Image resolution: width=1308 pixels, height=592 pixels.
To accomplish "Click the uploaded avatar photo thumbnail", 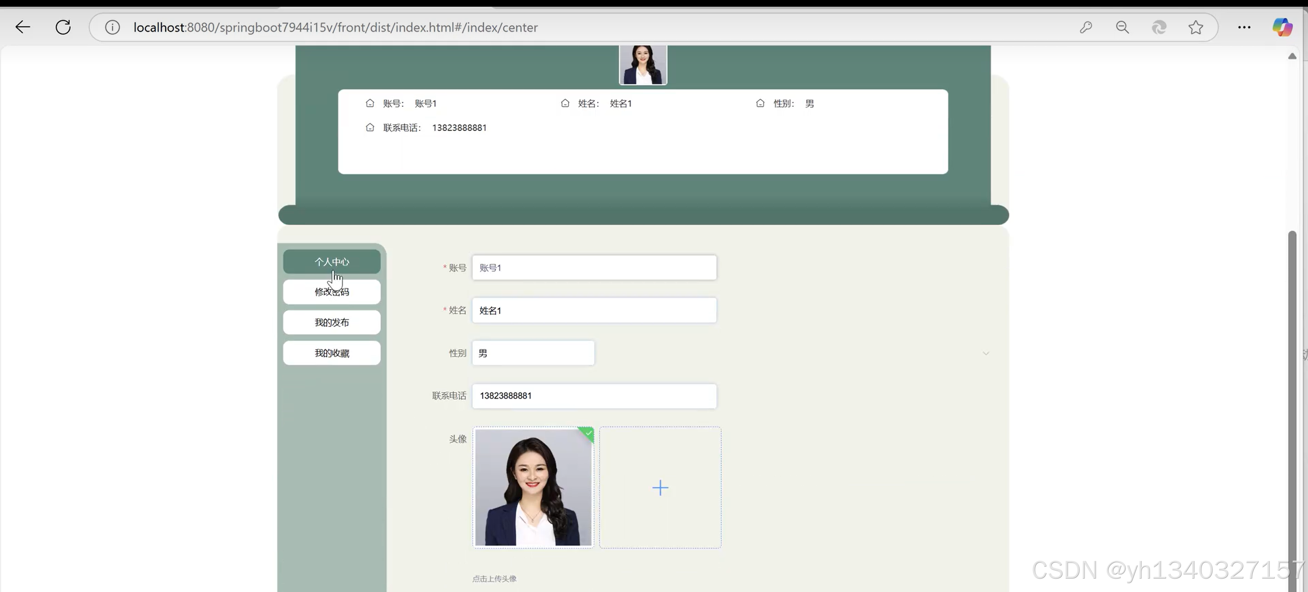I will (x=533, y=488).
